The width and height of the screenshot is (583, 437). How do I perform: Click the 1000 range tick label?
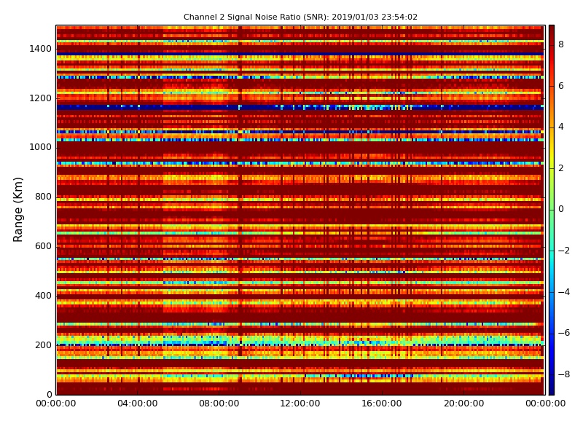pyautogui.click(x=41, y=147)
